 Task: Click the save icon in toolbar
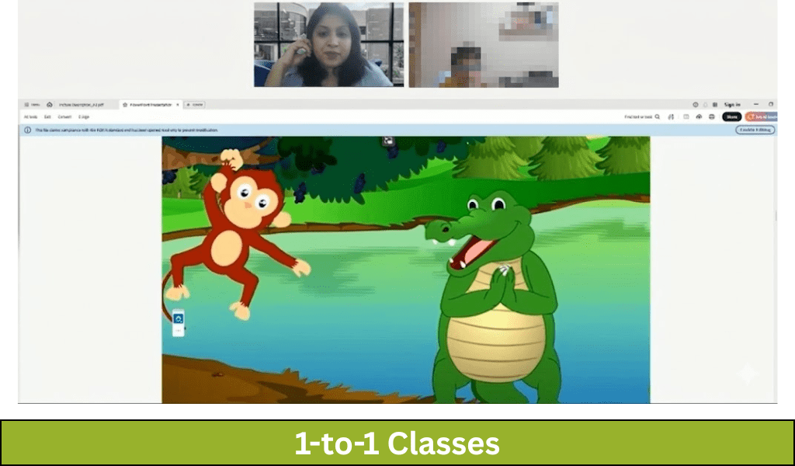point(686,116)
